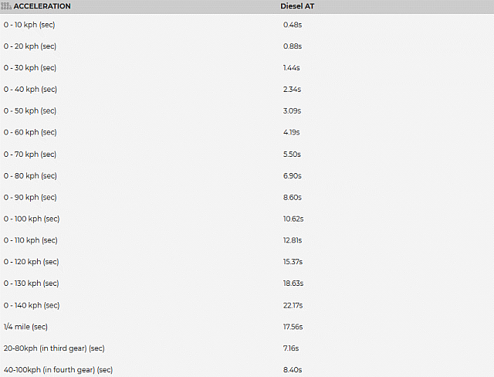The width and height of the screenshot is (494, 377).
Task: Click the 0 - 80 kph row label
Action: (29, 176)
